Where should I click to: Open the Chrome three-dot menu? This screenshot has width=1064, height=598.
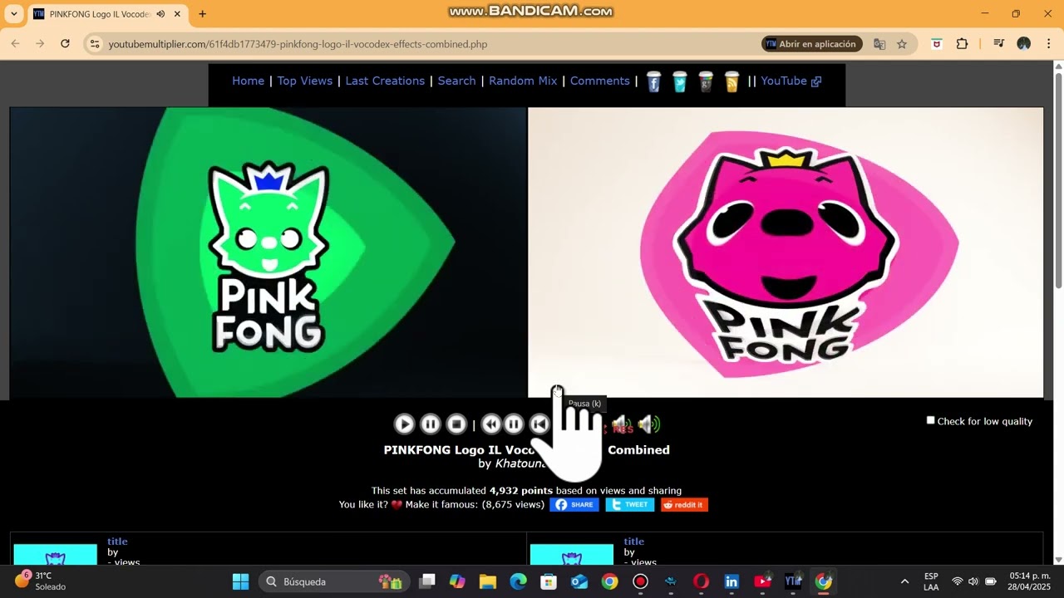(1048, 44)
